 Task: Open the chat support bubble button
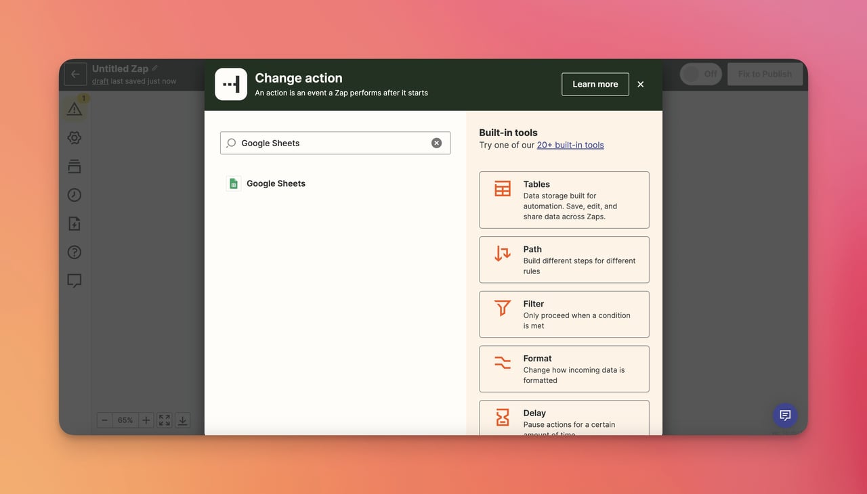[x=786, y=416]
